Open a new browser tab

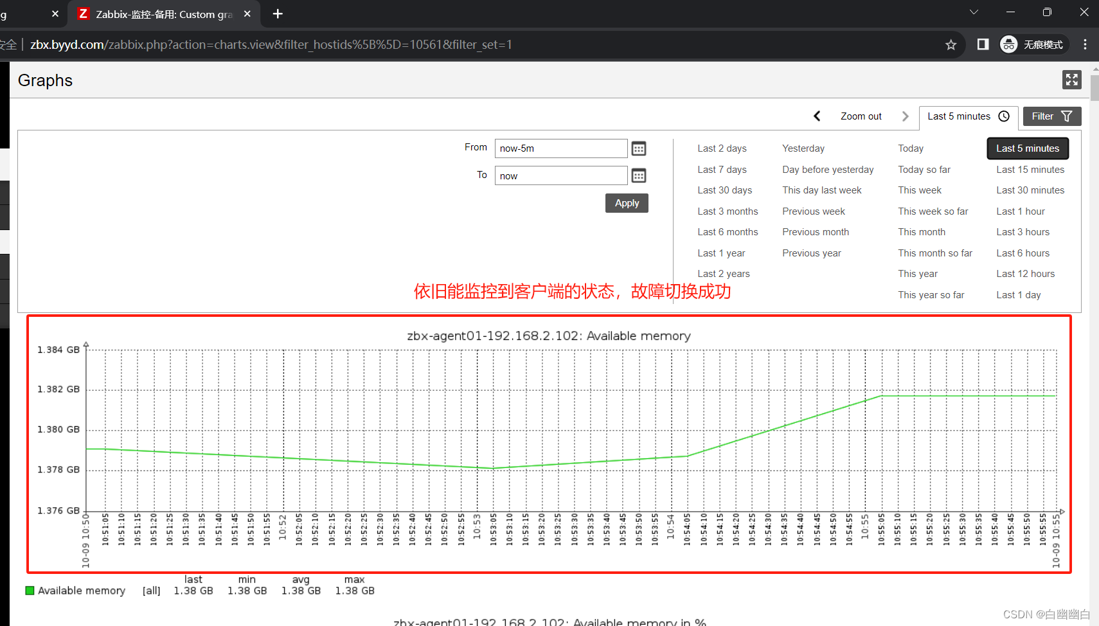278,13
